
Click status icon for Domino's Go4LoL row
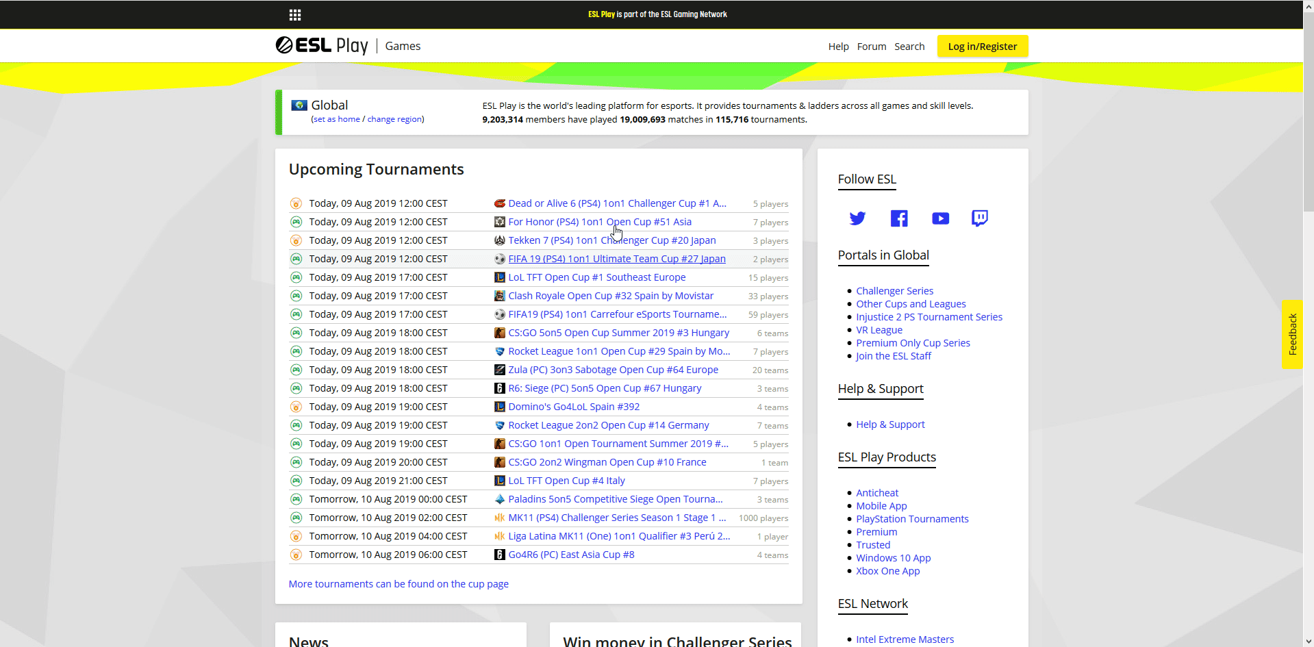point(296,407)
